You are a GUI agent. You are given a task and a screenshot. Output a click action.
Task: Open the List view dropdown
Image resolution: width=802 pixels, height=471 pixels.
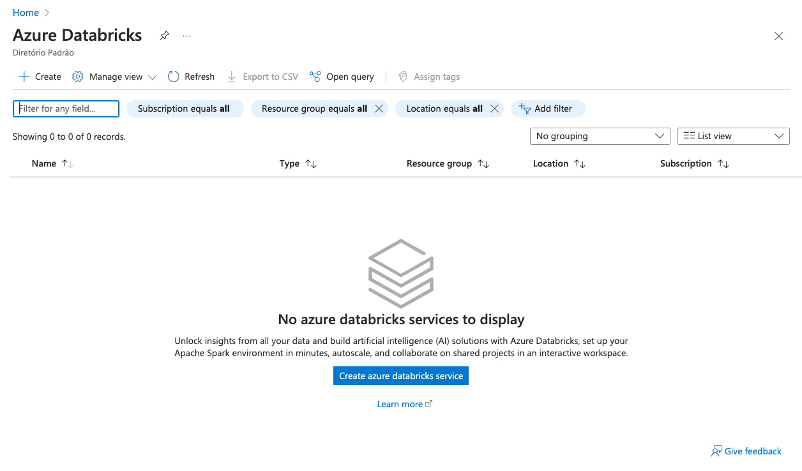(734, 136)
